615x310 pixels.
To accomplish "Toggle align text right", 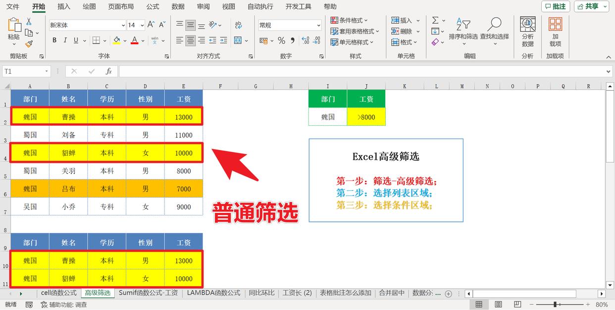I will pos(202,41).
